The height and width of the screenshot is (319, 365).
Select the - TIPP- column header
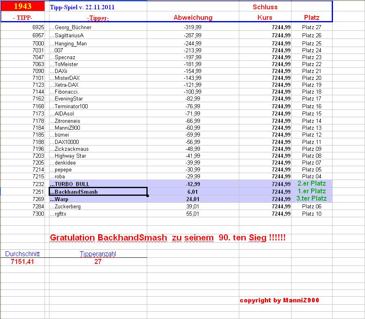pyautogui.click(x=23, y=18)
